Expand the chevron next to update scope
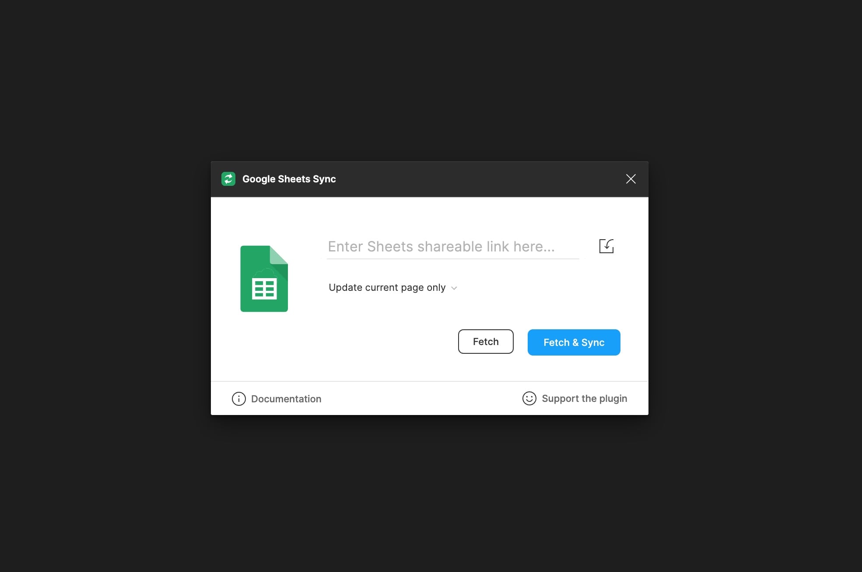862x572 pixels. click(454, 288)
